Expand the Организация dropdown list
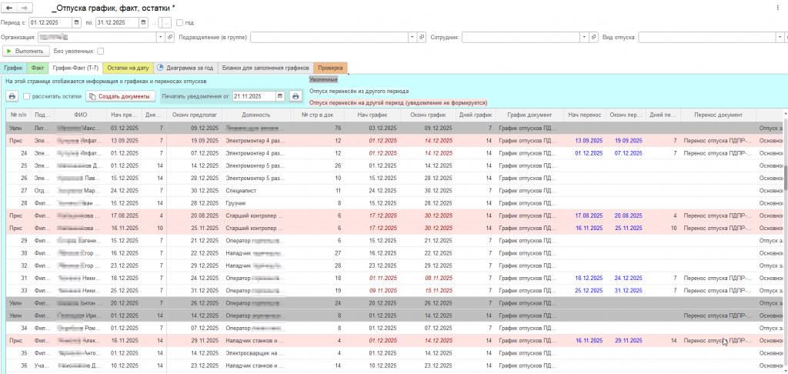This screenshot has height=374, width=788. click(x=161, y=36)
